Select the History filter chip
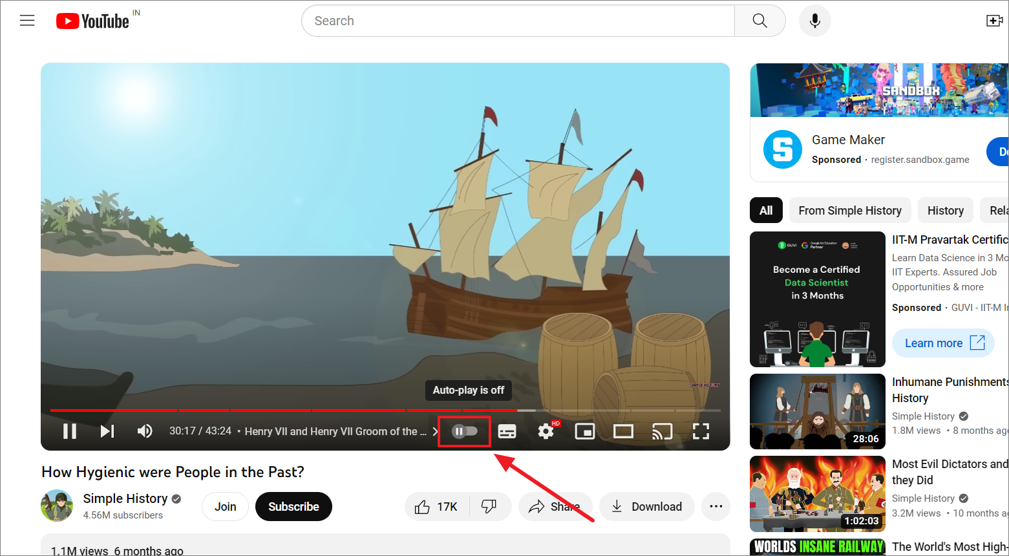1009x556 pixels. [x=946, y=211]
